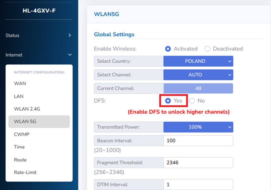Select the WLAN 5G menu item
The height and width of the screenshot is (190, 271).
25,121
